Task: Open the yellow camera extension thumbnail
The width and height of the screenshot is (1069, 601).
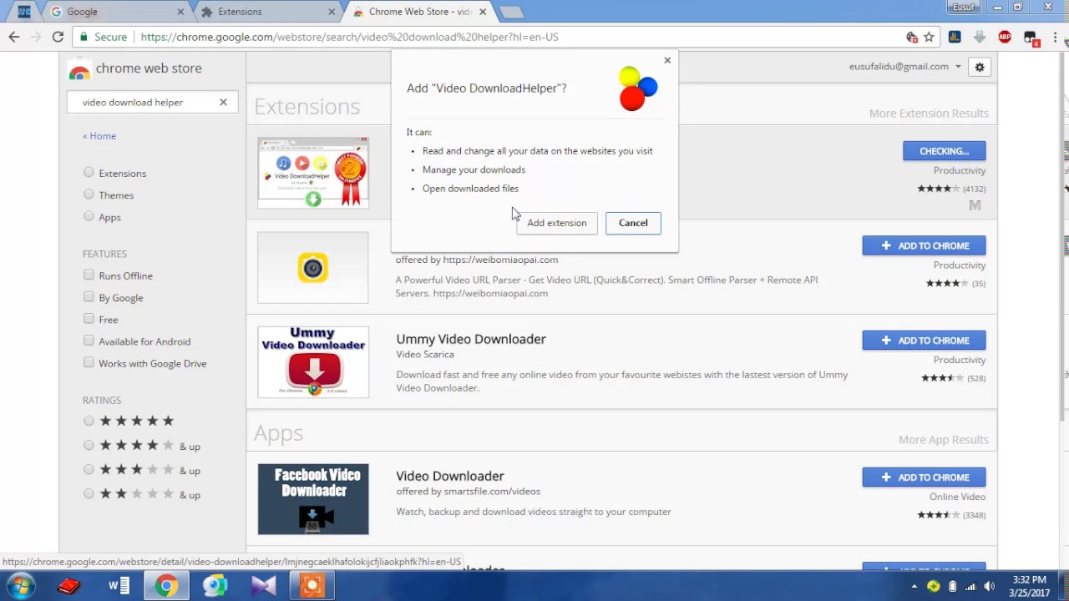Action: click(x=313, y=268)
